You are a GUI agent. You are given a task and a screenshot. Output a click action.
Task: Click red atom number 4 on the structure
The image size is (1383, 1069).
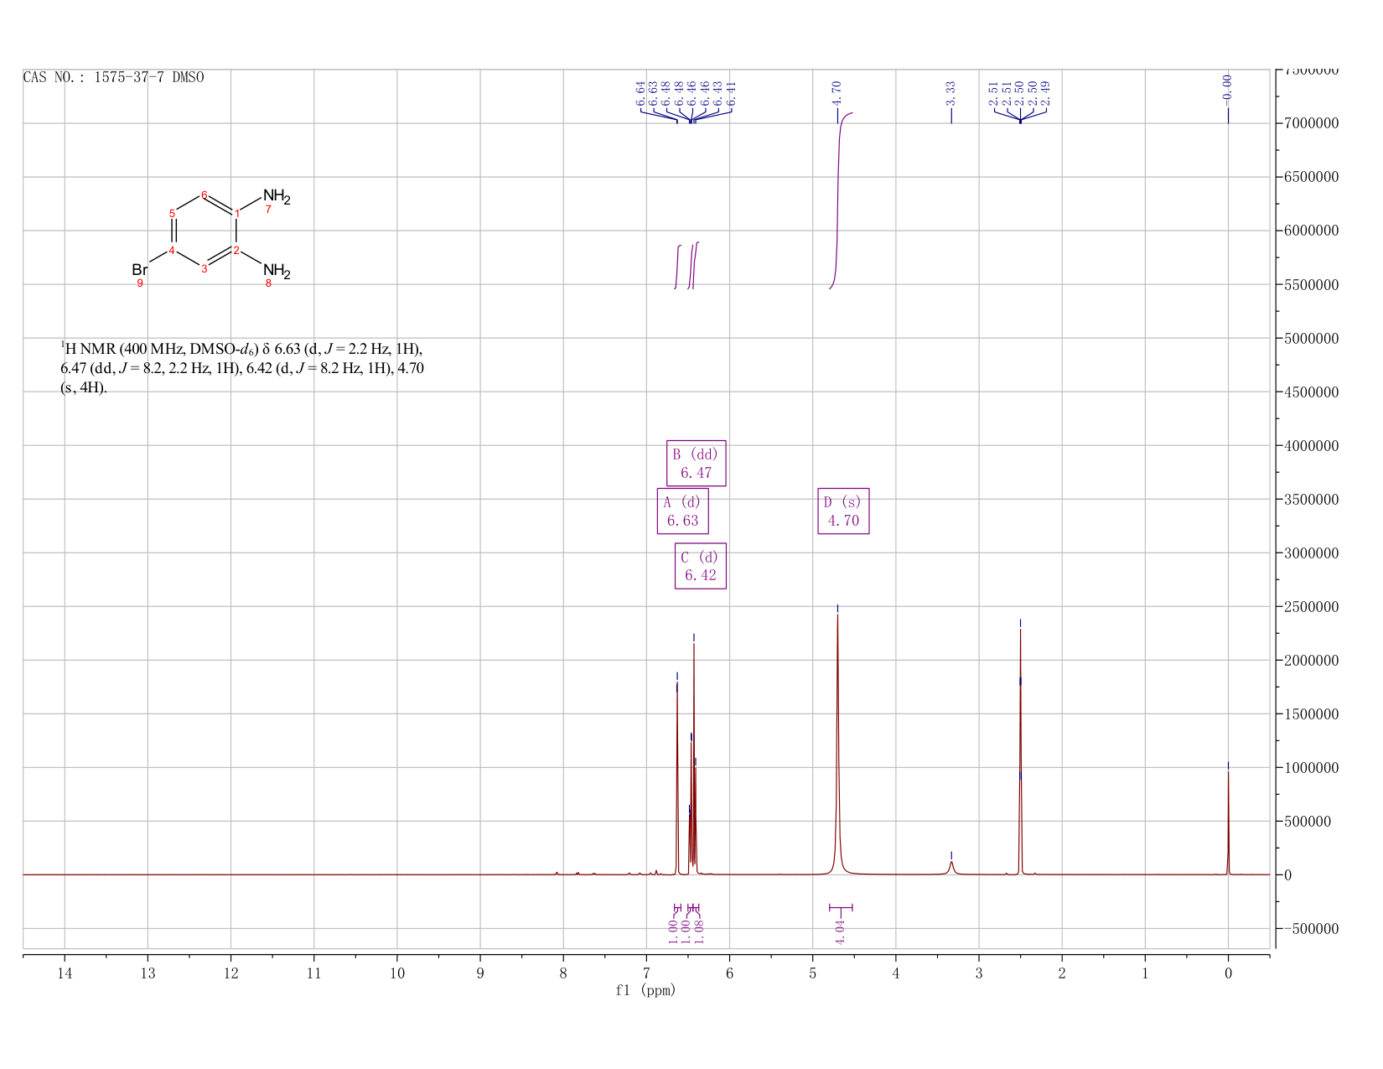[172, 251]
